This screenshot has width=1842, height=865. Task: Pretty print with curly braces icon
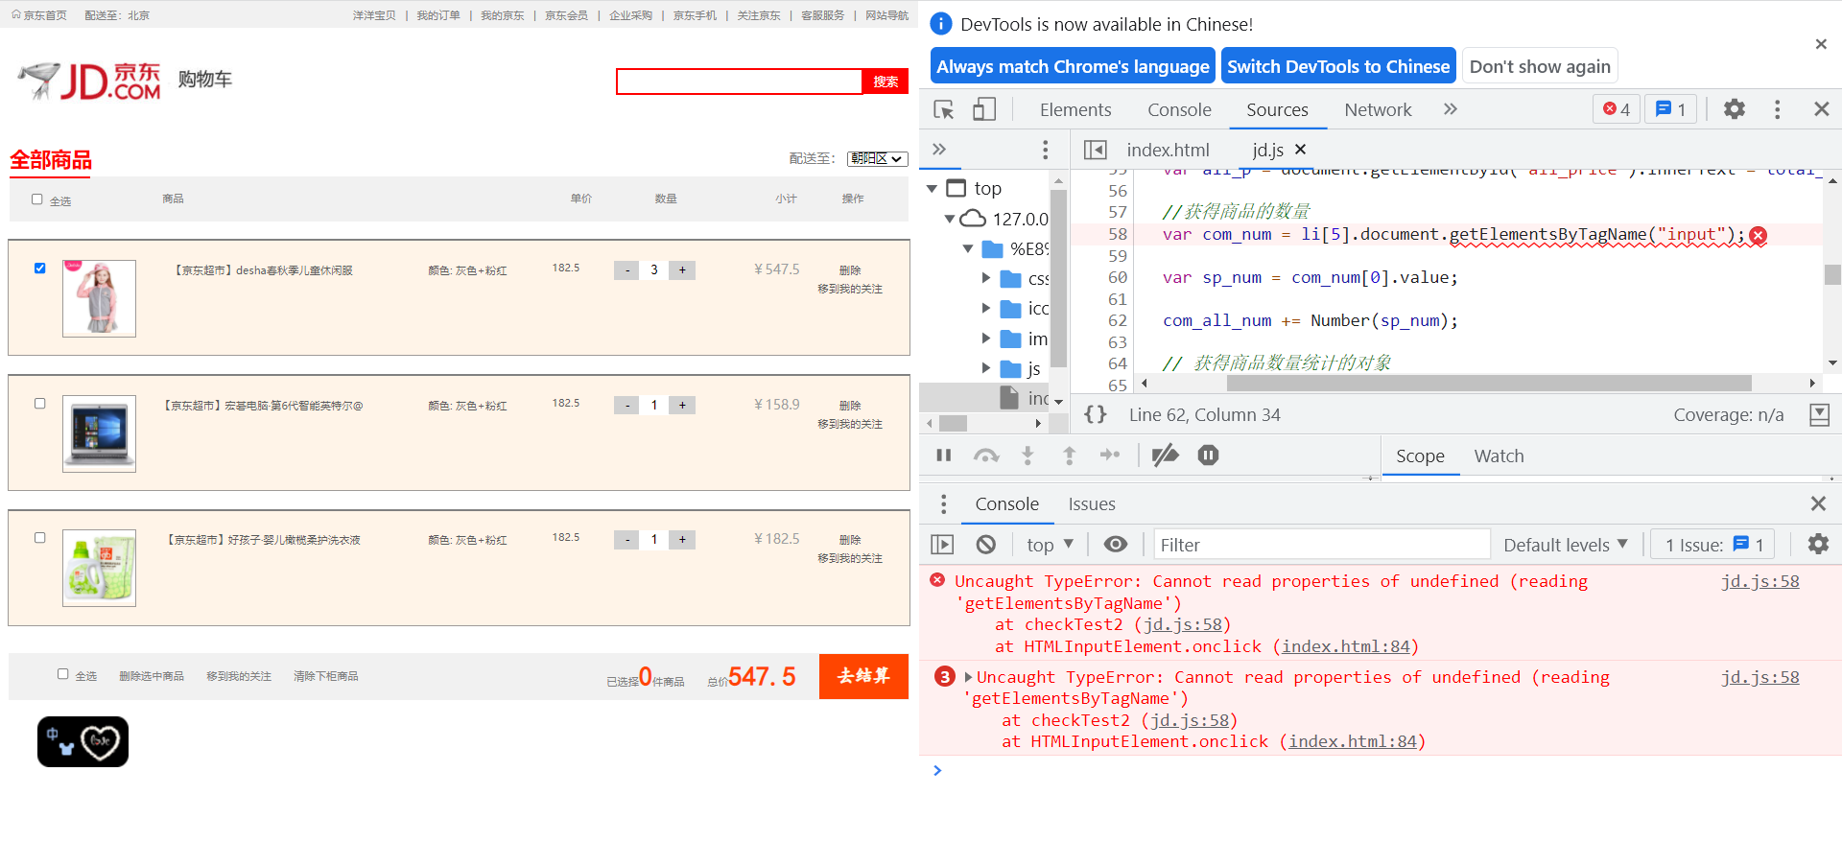(1096, 414)
